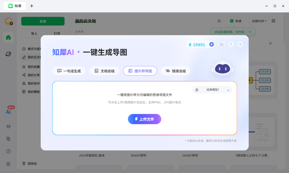Viewport: 289px width, 173px height.
Task: Click the 导入 button
Action: [x=34, y=33]
